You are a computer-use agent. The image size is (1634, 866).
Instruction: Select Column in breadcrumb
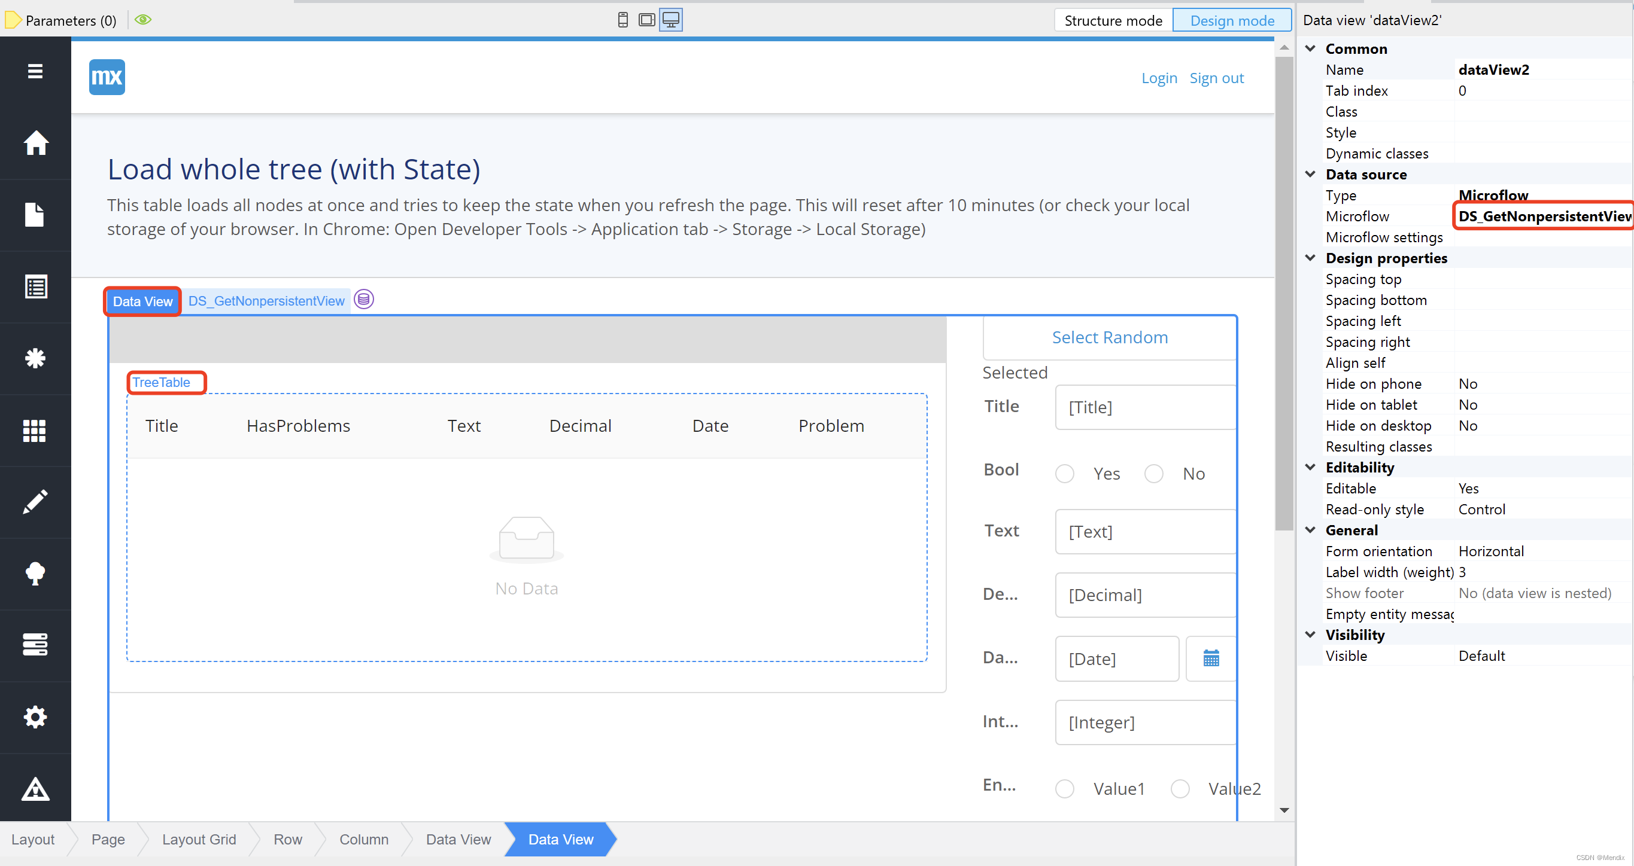pyautogui.click(x=364, y=839)
